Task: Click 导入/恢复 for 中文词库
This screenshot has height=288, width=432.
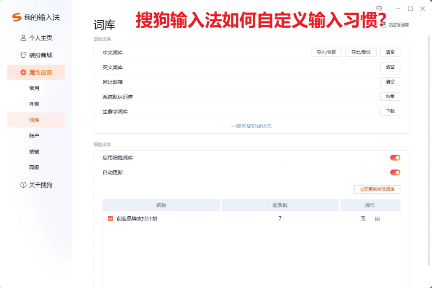Action: (326, 52)
